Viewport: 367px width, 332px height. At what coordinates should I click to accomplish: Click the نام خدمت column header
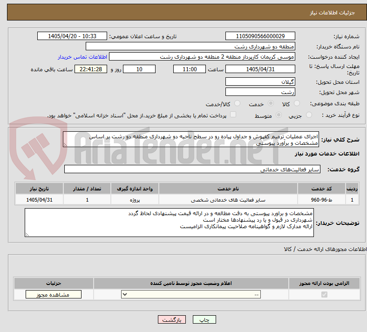click(228, 189)
